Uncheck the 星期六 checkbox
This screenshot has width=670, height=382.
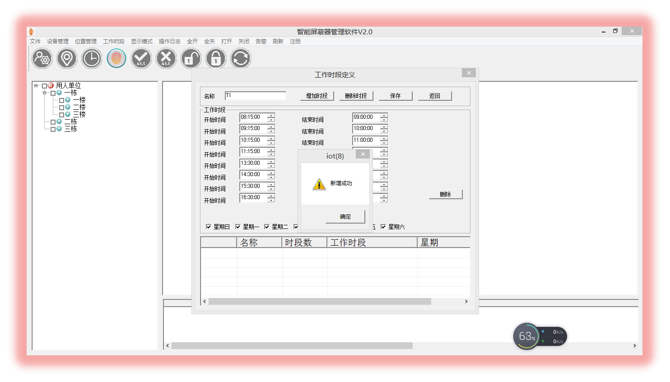383,227
